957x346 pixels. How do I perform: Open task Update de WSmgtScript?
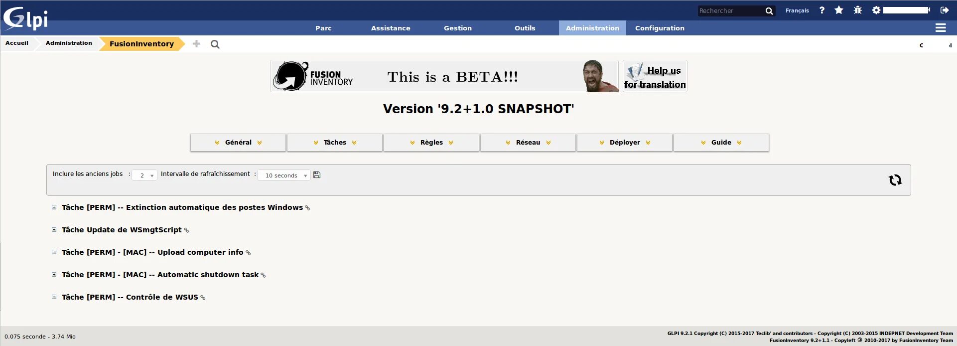click(x=122, y=230)
